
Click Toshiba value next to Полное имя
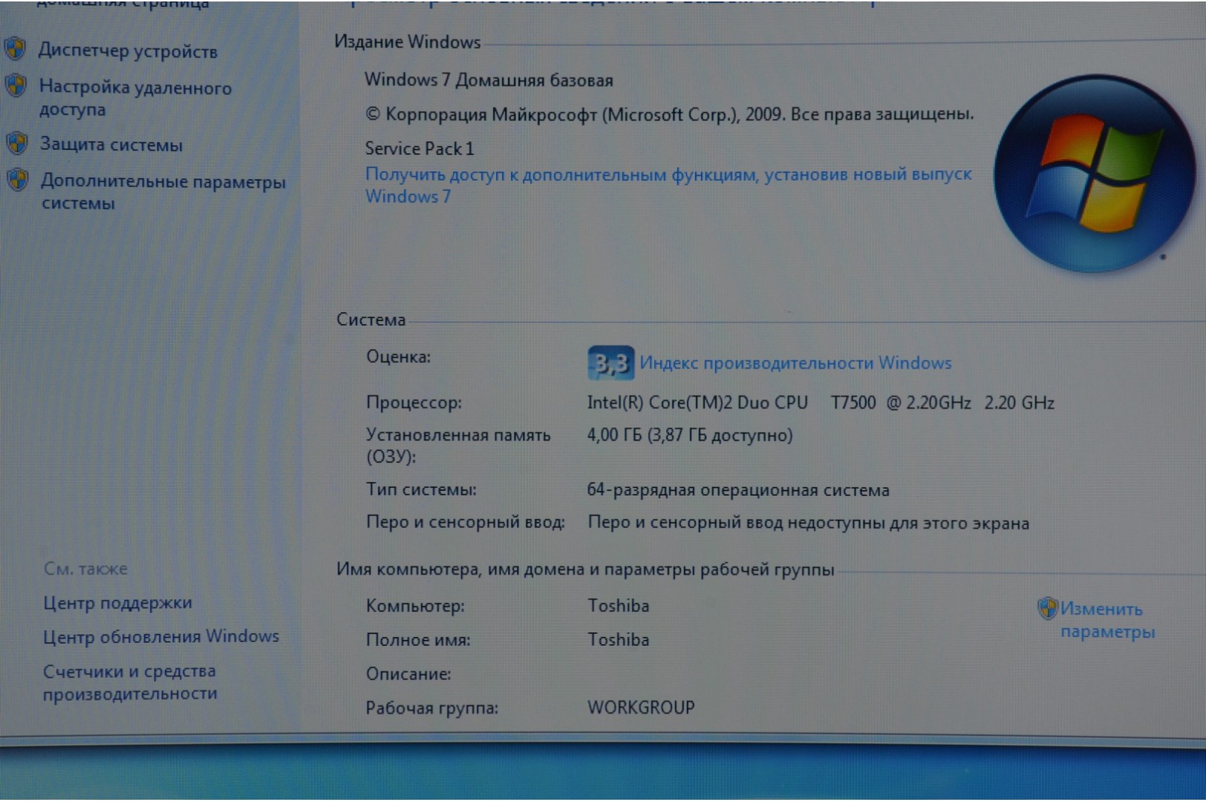pos(619,639)
